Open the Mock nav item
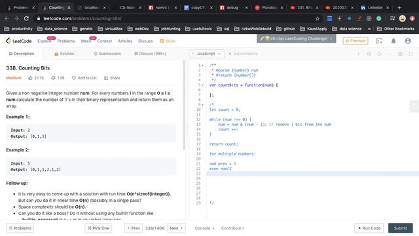419x236 pixels. [86, 41]
